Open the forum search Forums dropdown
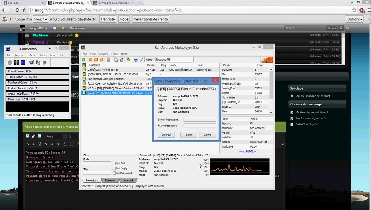 (332, 28)
